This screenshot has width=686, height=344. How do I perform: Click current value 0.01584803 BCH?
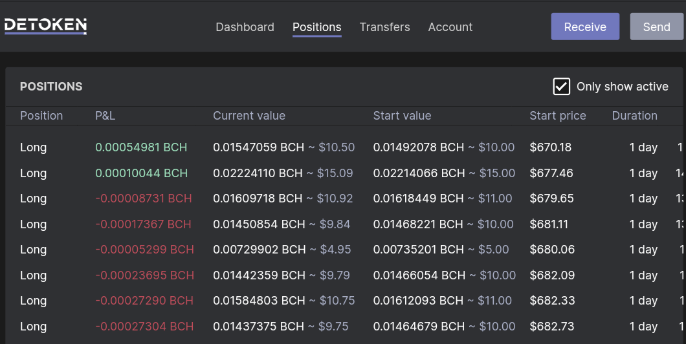pos(259,301)
